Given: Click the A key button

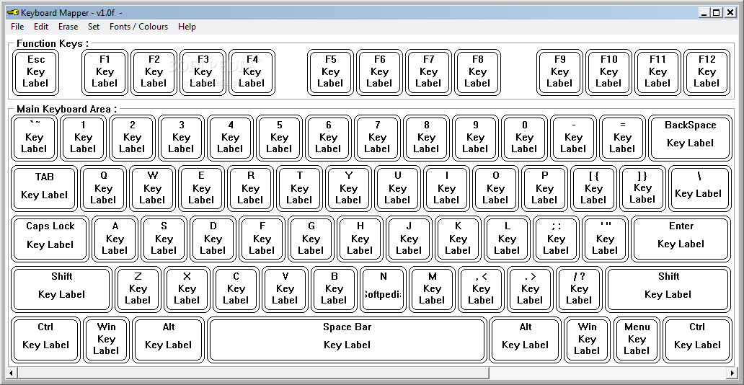Looking at the screenshot, I should (x=115, y=239).
